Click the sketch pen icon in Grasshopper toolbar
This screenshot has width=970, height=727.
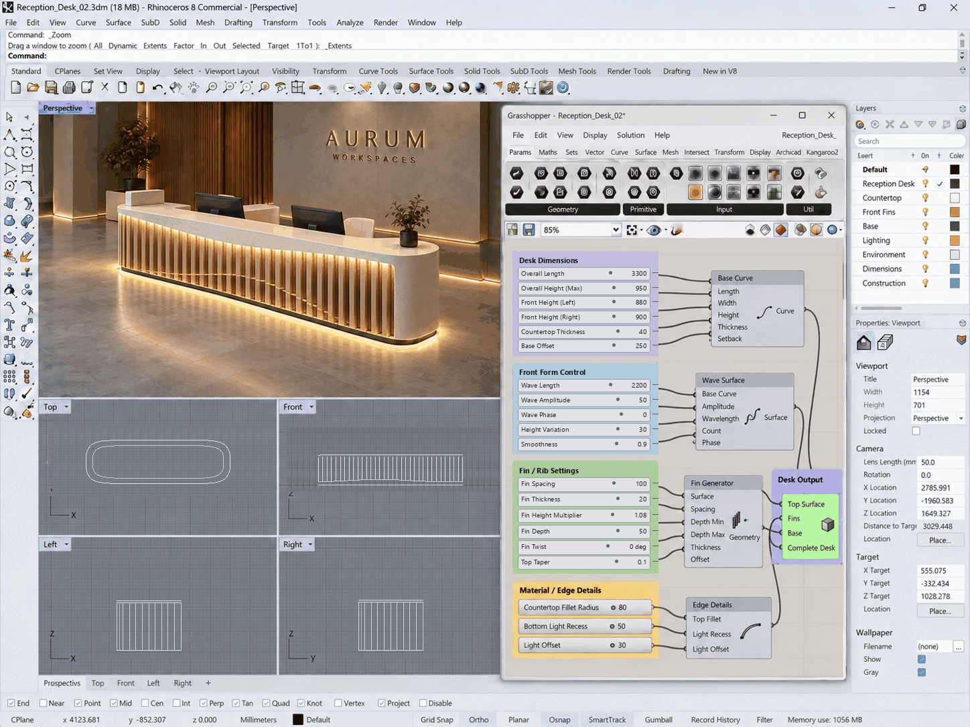677,230
